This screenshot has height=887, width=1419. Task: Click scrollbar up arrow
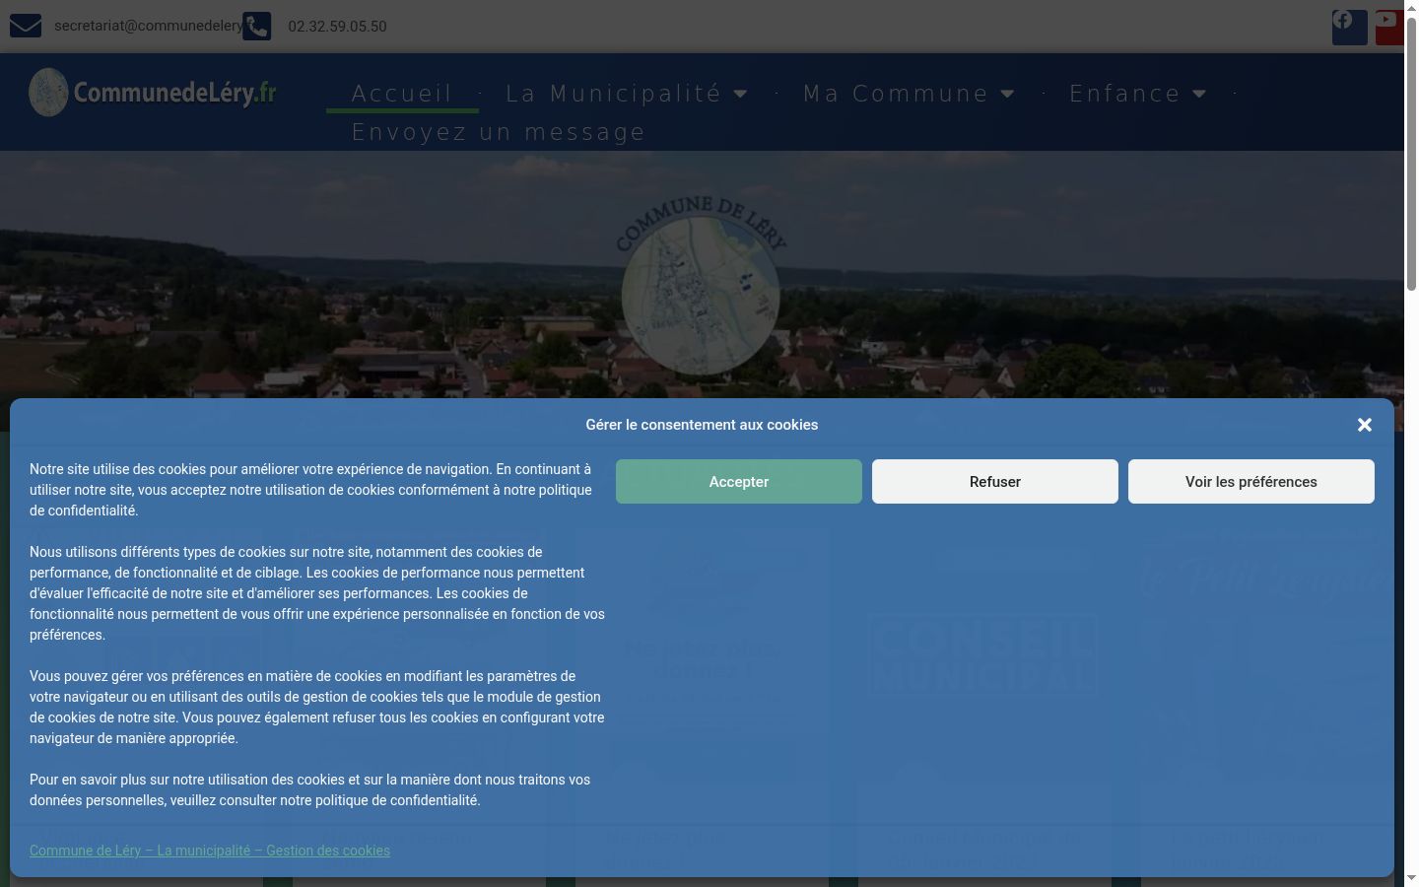coord(1411,7)
